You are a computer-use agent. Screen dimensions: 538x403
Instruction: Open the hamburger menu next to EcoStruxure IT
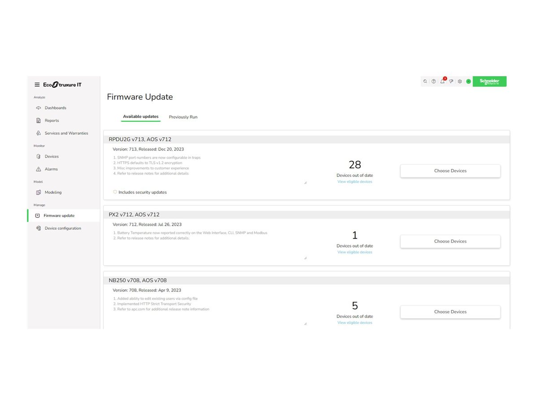point(37,85)
